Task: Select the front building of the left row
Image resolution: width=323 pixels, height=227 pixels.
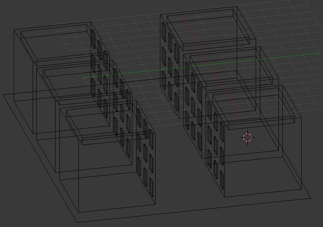Action: coord(107,156)
